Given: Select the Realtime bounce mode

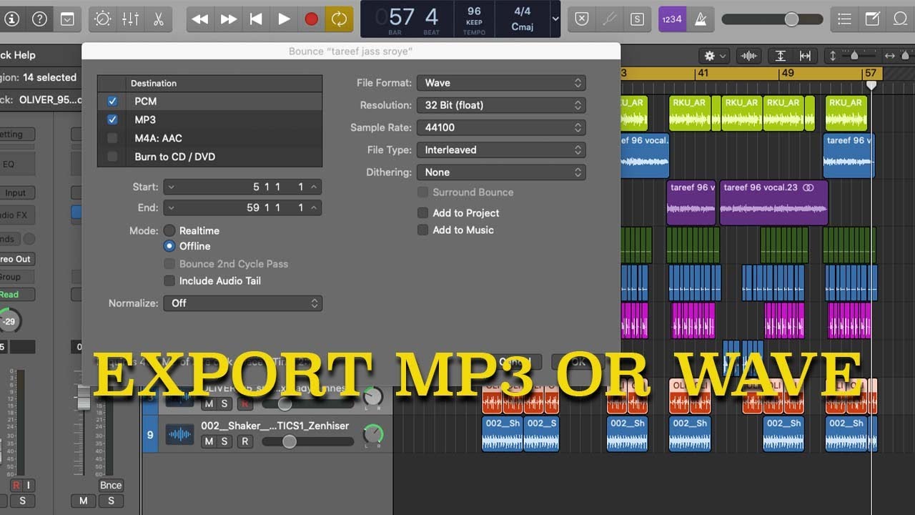Looking at the screenshot, I should click(169, 230).
